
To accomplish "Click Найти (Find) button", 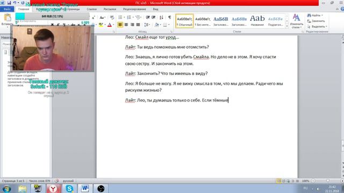I will point(315,16).
